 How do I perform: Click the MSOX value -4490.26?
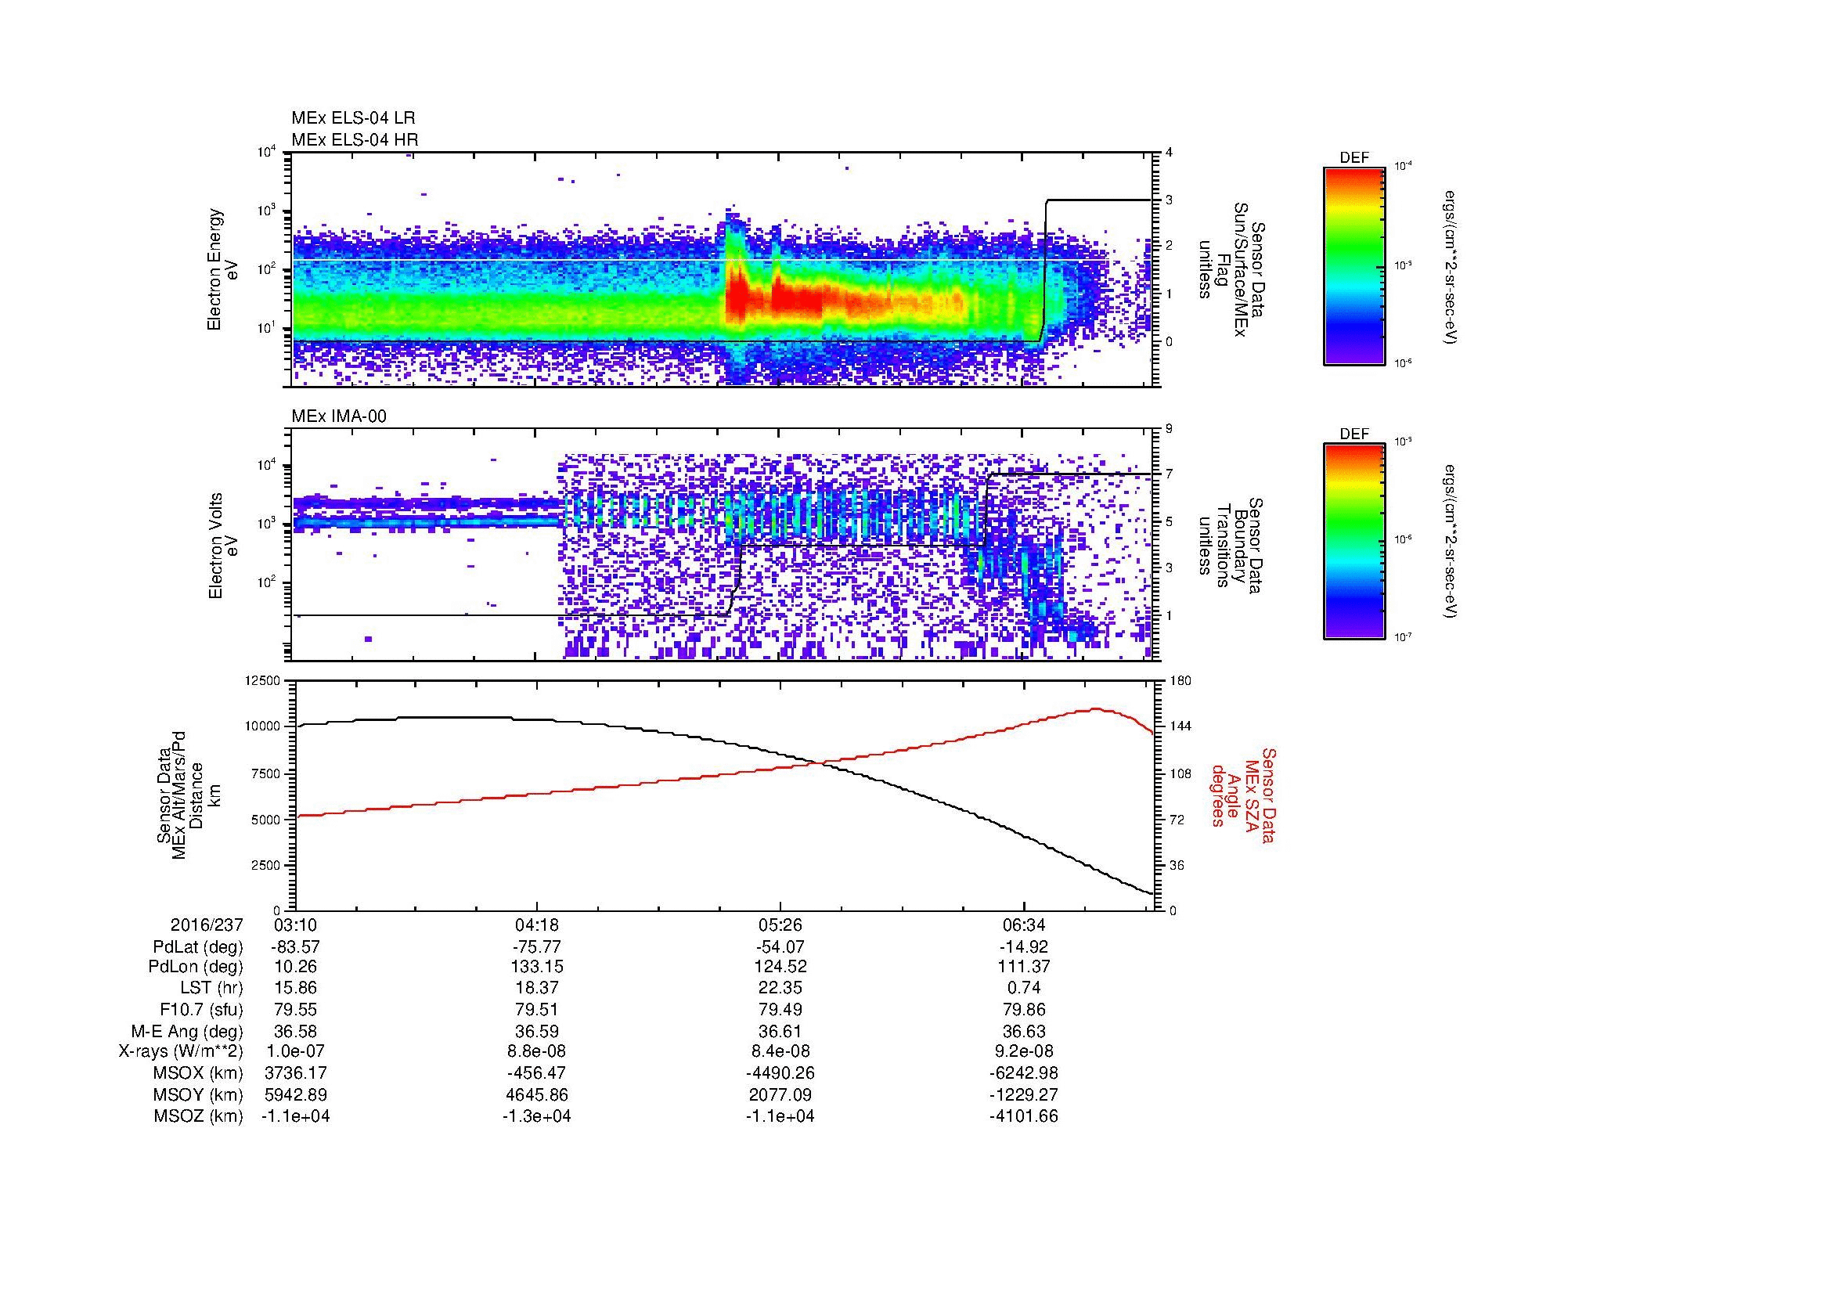click(780, 1073)
